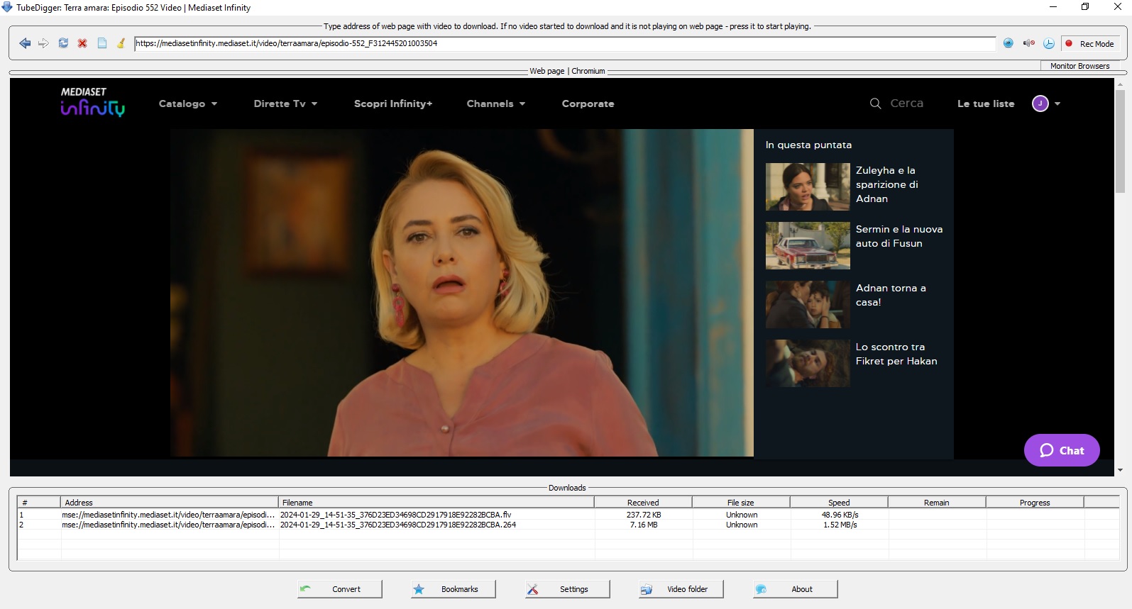Sort downloads by Remain column

(937, 503)
